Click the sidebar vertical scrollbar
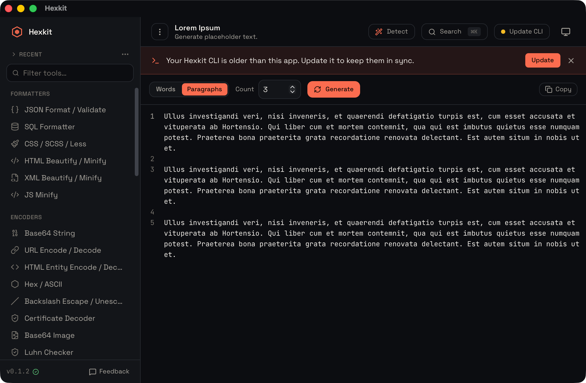The image size is (586, 383). [x=137, y=132]
